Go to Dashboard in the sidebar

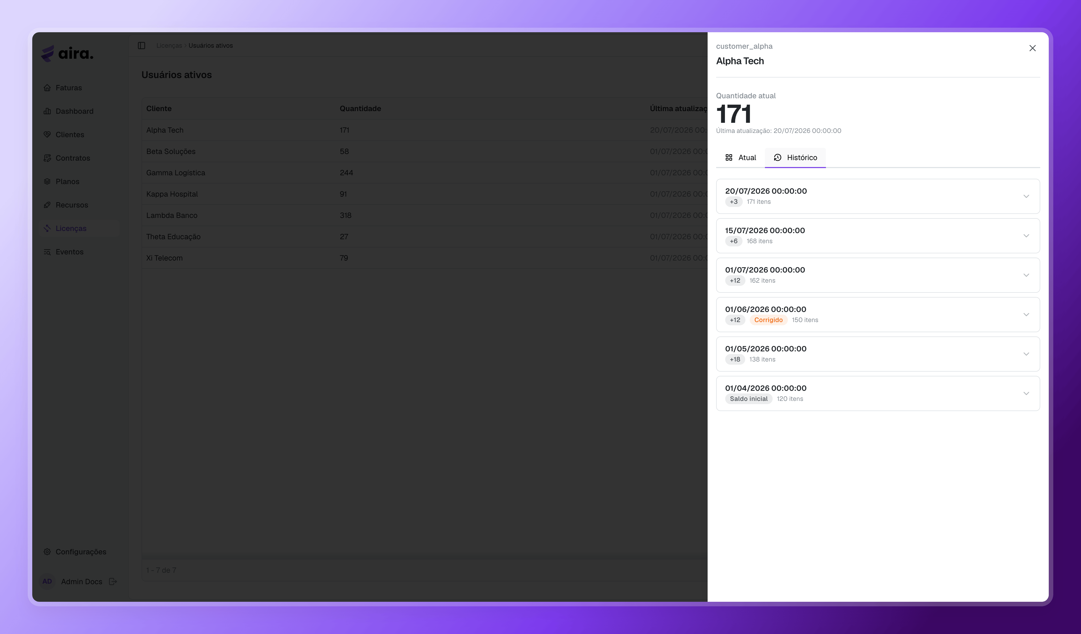point(79,111)
